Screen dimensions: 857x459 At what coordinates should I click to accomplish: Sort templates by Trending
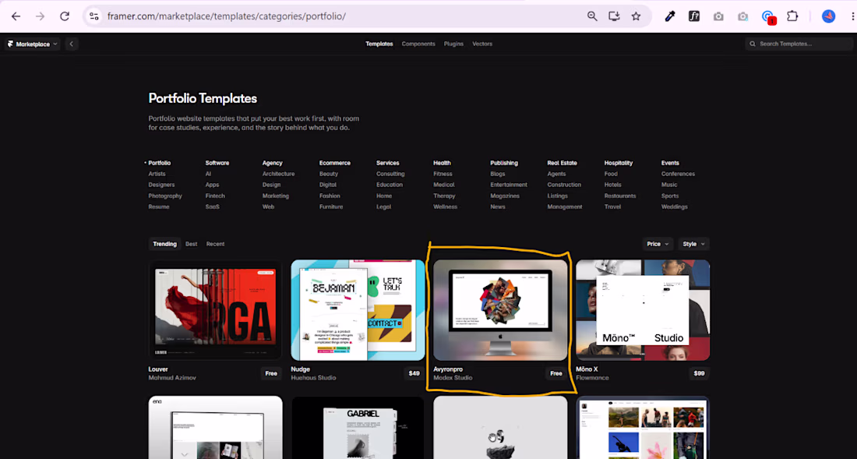pos(164,244)
